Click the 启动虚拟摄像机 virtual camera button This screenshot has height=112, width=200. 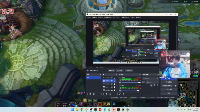(167, 86)
